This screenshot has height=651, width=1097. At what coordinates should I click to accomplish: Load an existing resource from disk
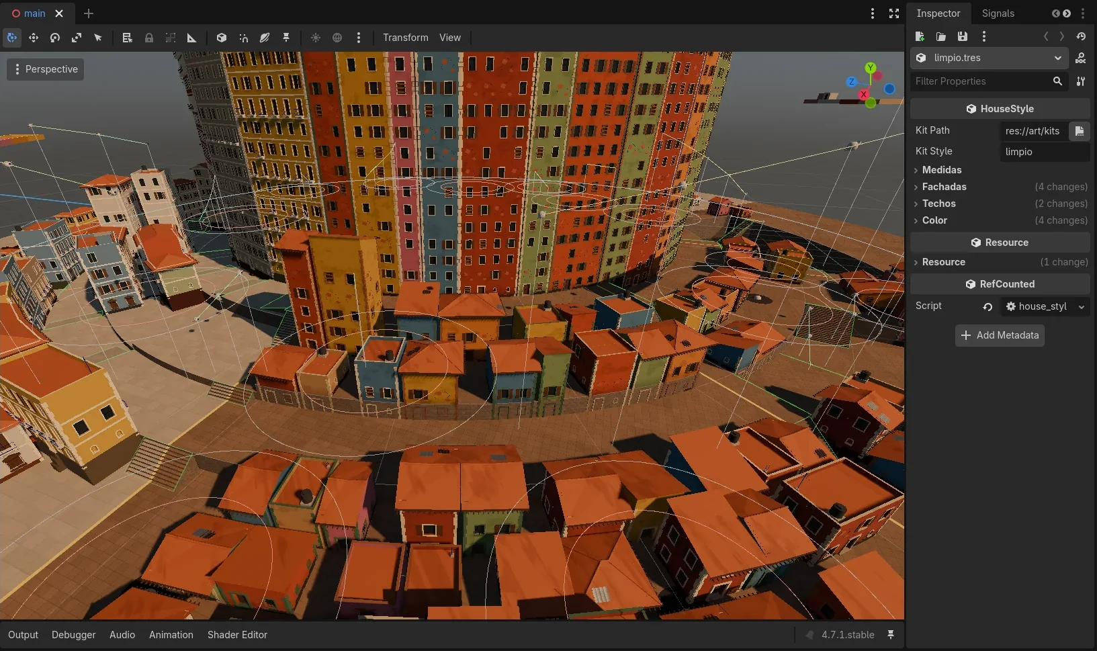[941, 36]
